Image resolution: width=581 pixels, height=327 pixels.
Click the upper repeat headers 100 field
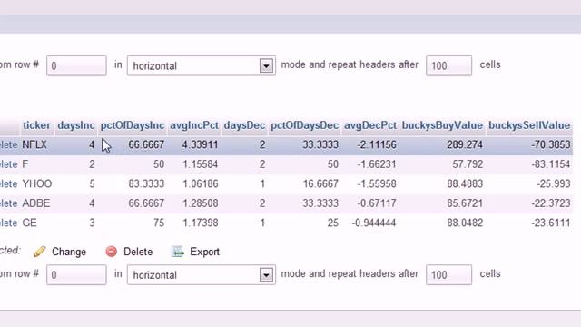tap(448, 65)
